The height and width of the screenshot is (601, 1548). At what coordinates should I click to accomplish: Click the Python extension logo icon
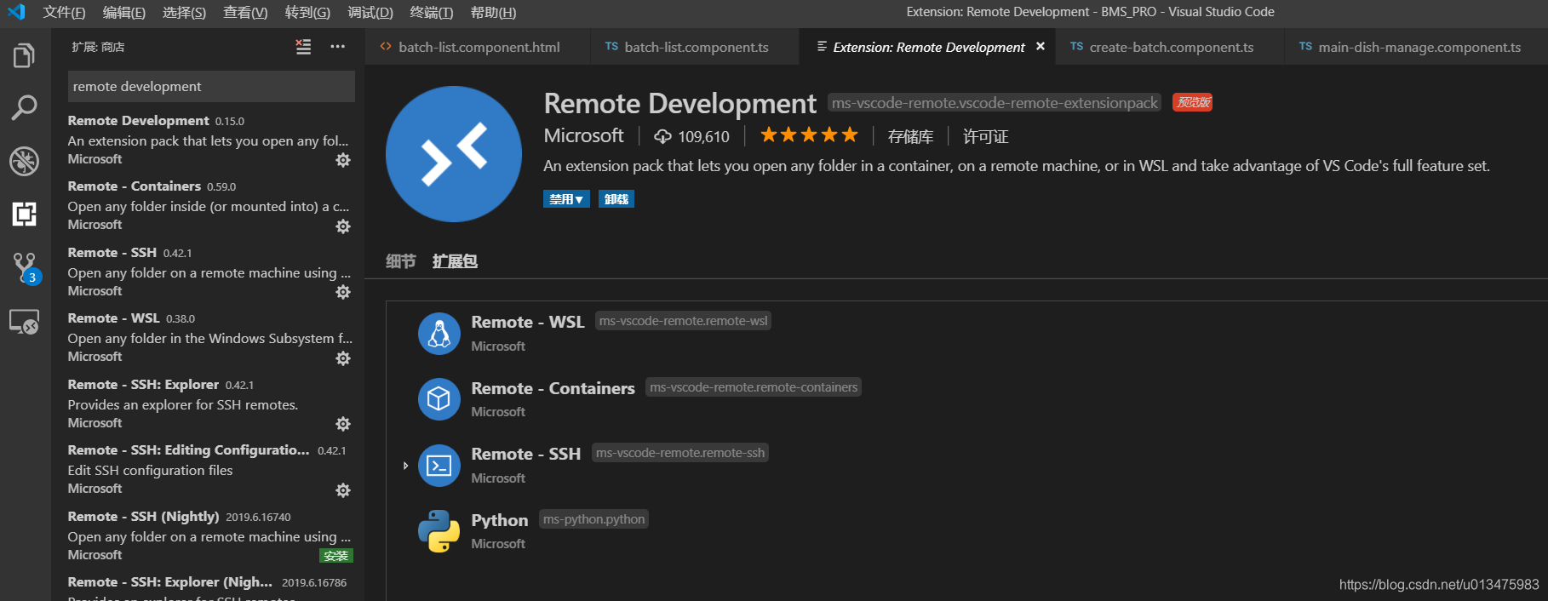(439, 531)
